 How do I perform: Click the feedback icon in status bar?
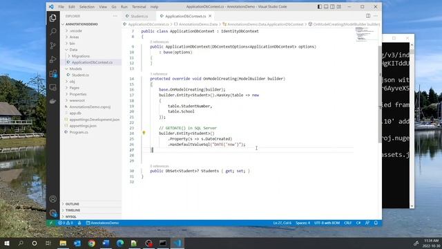tap(367, 223)
